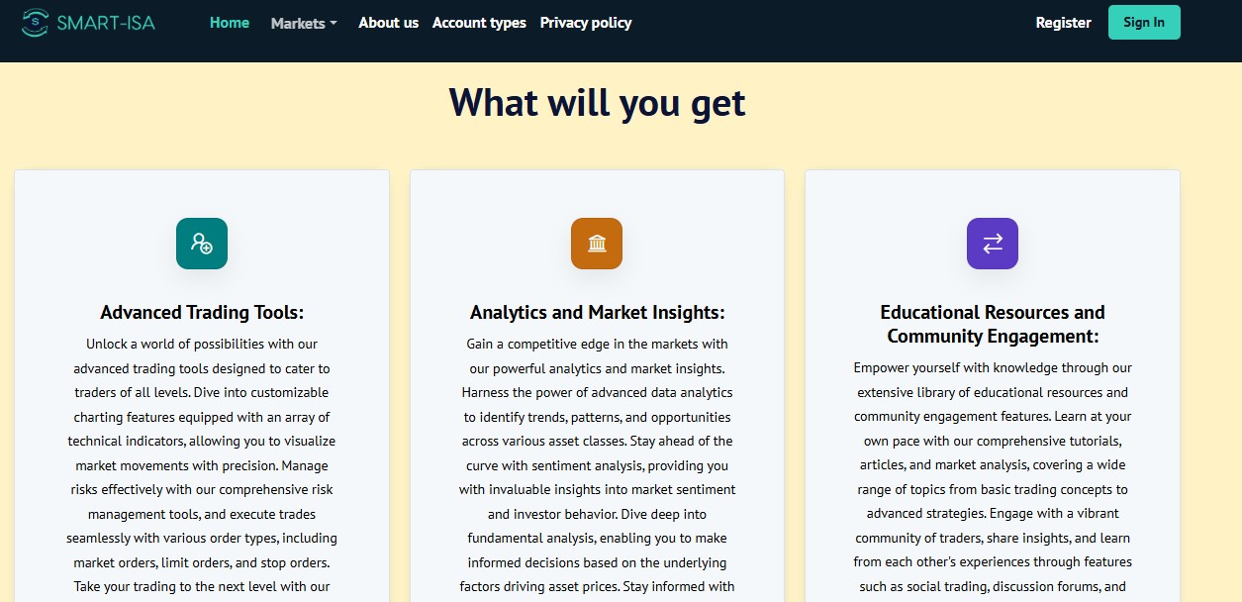Open the About us page

point(388,23)
